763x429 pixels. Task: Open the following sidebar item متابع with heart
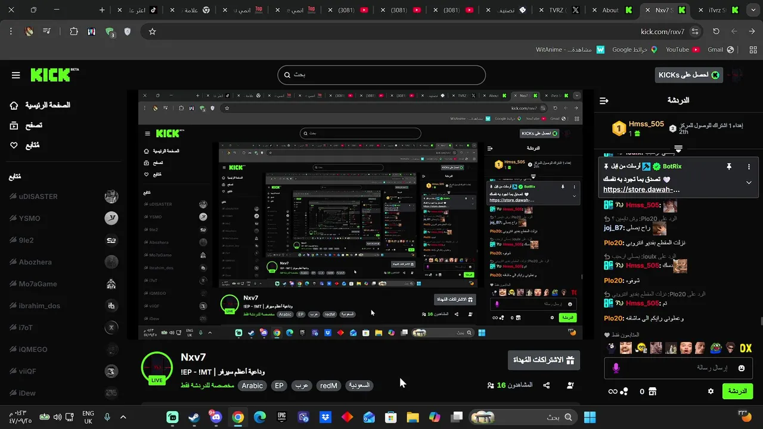click(x=25, y=145)
